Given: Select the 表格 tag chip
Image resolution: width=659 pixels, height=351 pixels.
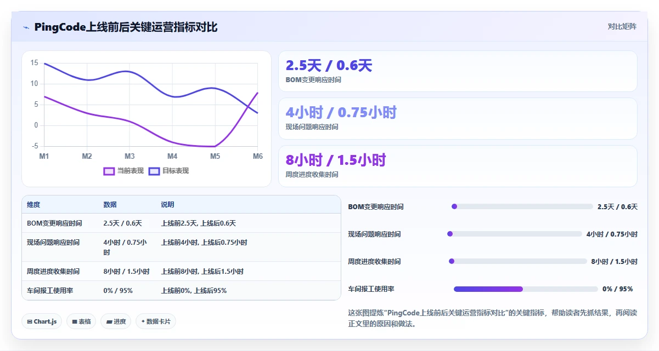Looking at the screenshot, I should click(x=81, y=321).
